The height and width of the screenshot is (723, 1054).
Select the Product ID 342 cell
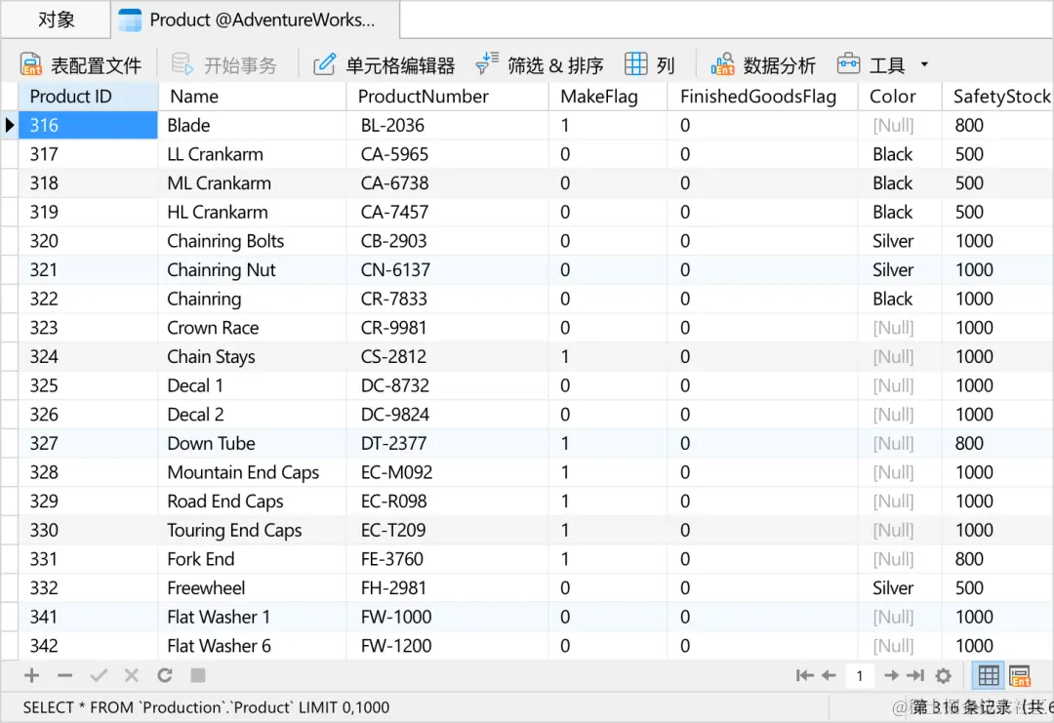(x=88, y=645)
